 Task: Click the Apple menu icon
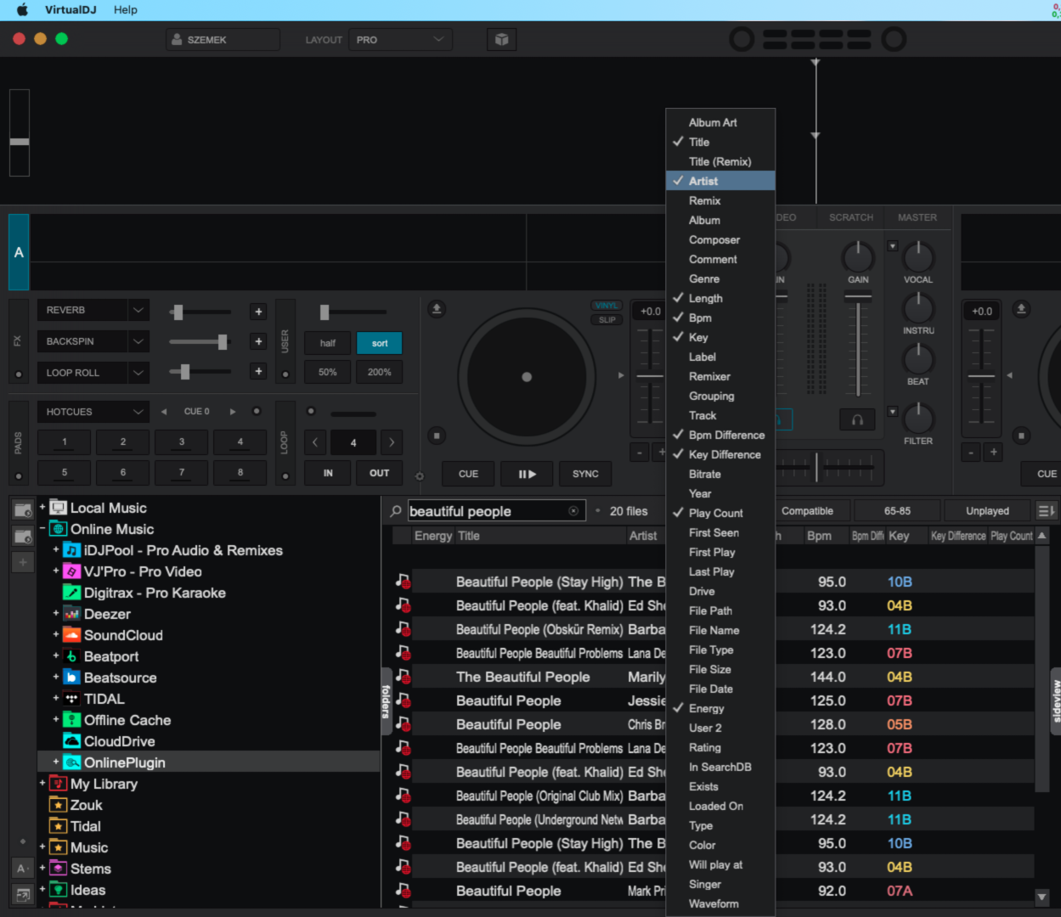tap(22, 9)
